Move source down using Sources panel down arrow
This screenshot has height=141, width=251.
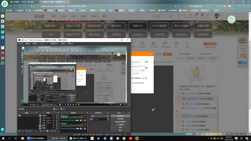tap(55, 131)
